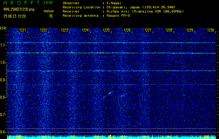Click the 1221 time marker
This screenshot has height=139, width=219.
pyautogui.click(x=22, y=30)
